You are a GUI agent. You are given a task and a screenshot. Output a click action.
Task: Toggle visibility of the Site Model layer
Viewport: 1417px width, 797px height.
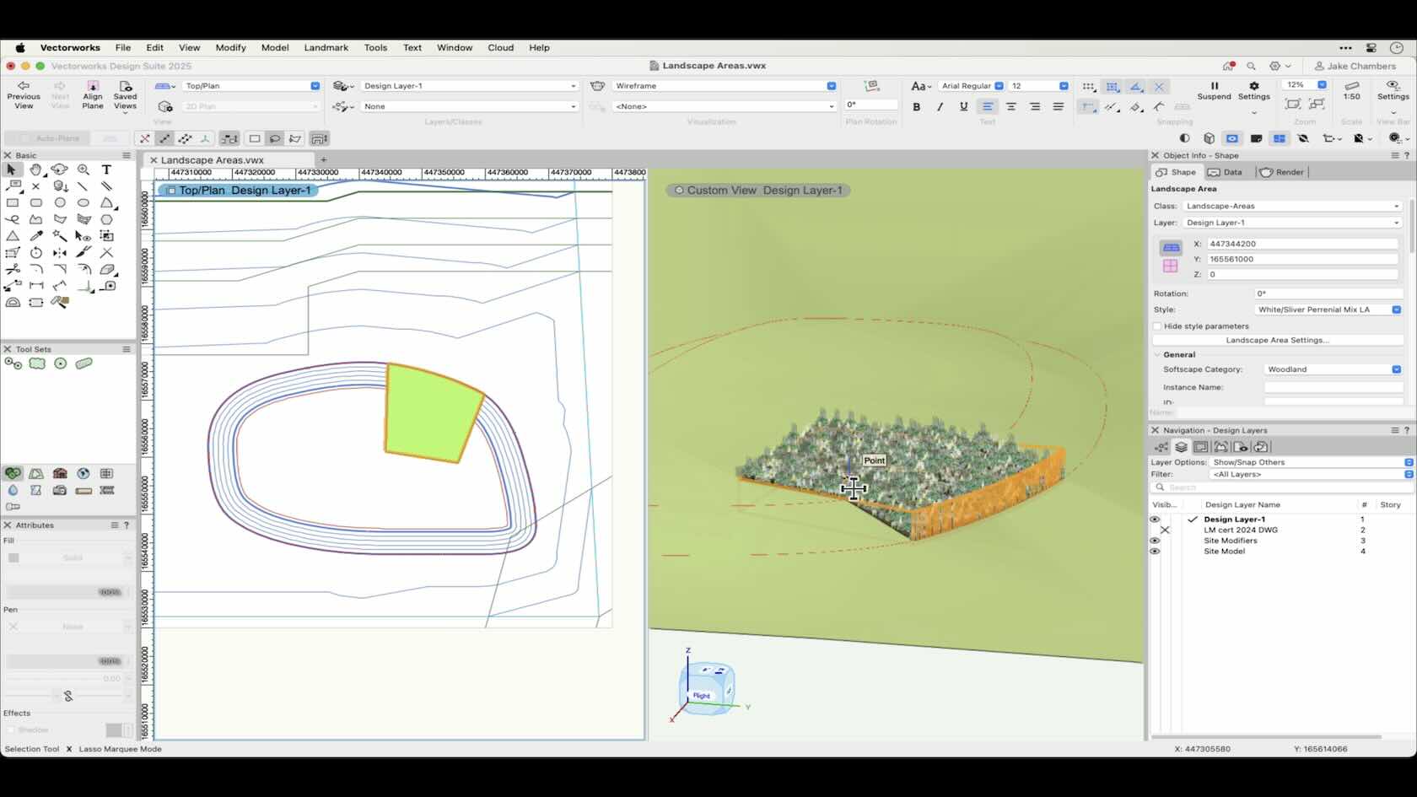1154,552
